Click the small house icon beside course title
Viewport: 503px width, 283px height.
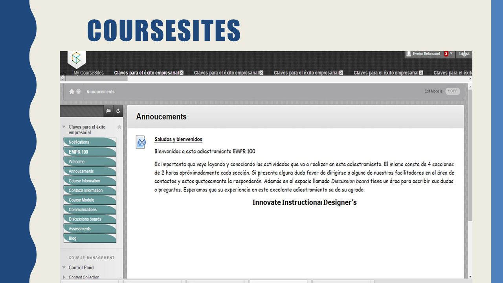click(x=119, y=127)
